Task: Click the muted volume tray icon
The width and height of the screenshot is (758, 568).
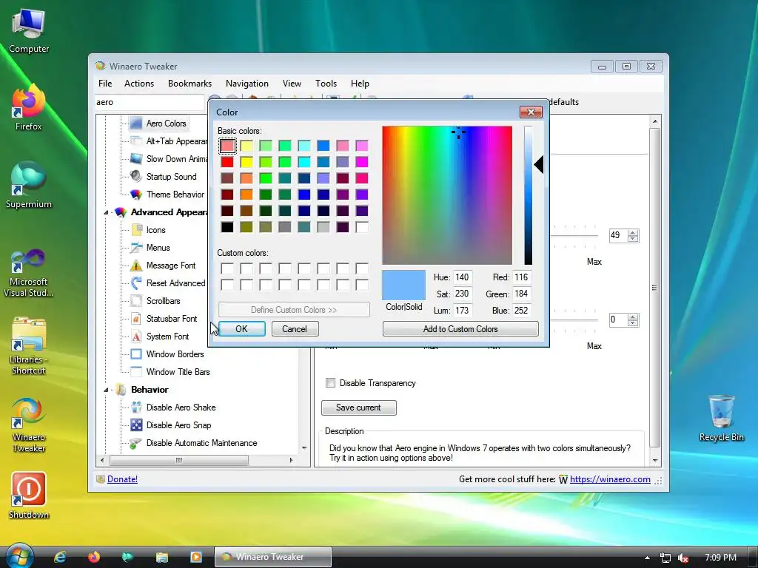Action: pyautogui.click(x=683, y=558)
